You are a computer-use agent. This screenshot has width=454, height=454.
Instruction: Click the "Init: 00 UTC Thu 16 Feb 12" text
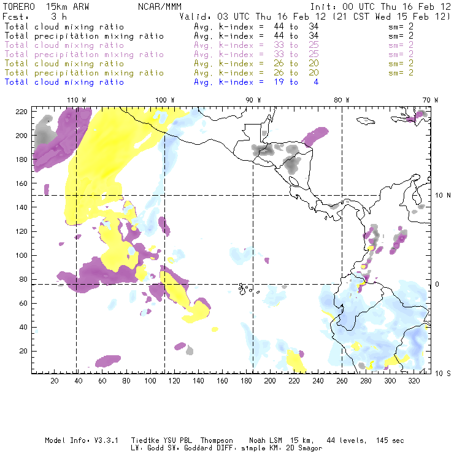tap(380, 7)
